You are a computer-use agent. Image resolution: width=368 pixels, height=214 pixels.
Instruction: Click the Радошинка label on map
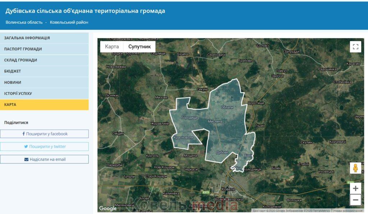tap(327, 69)
